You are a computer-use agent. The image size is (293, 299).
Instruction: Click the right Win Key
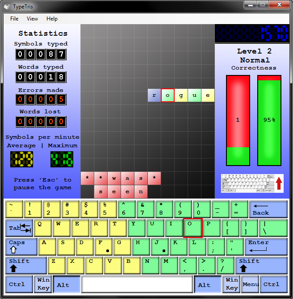tap(231, 284)
